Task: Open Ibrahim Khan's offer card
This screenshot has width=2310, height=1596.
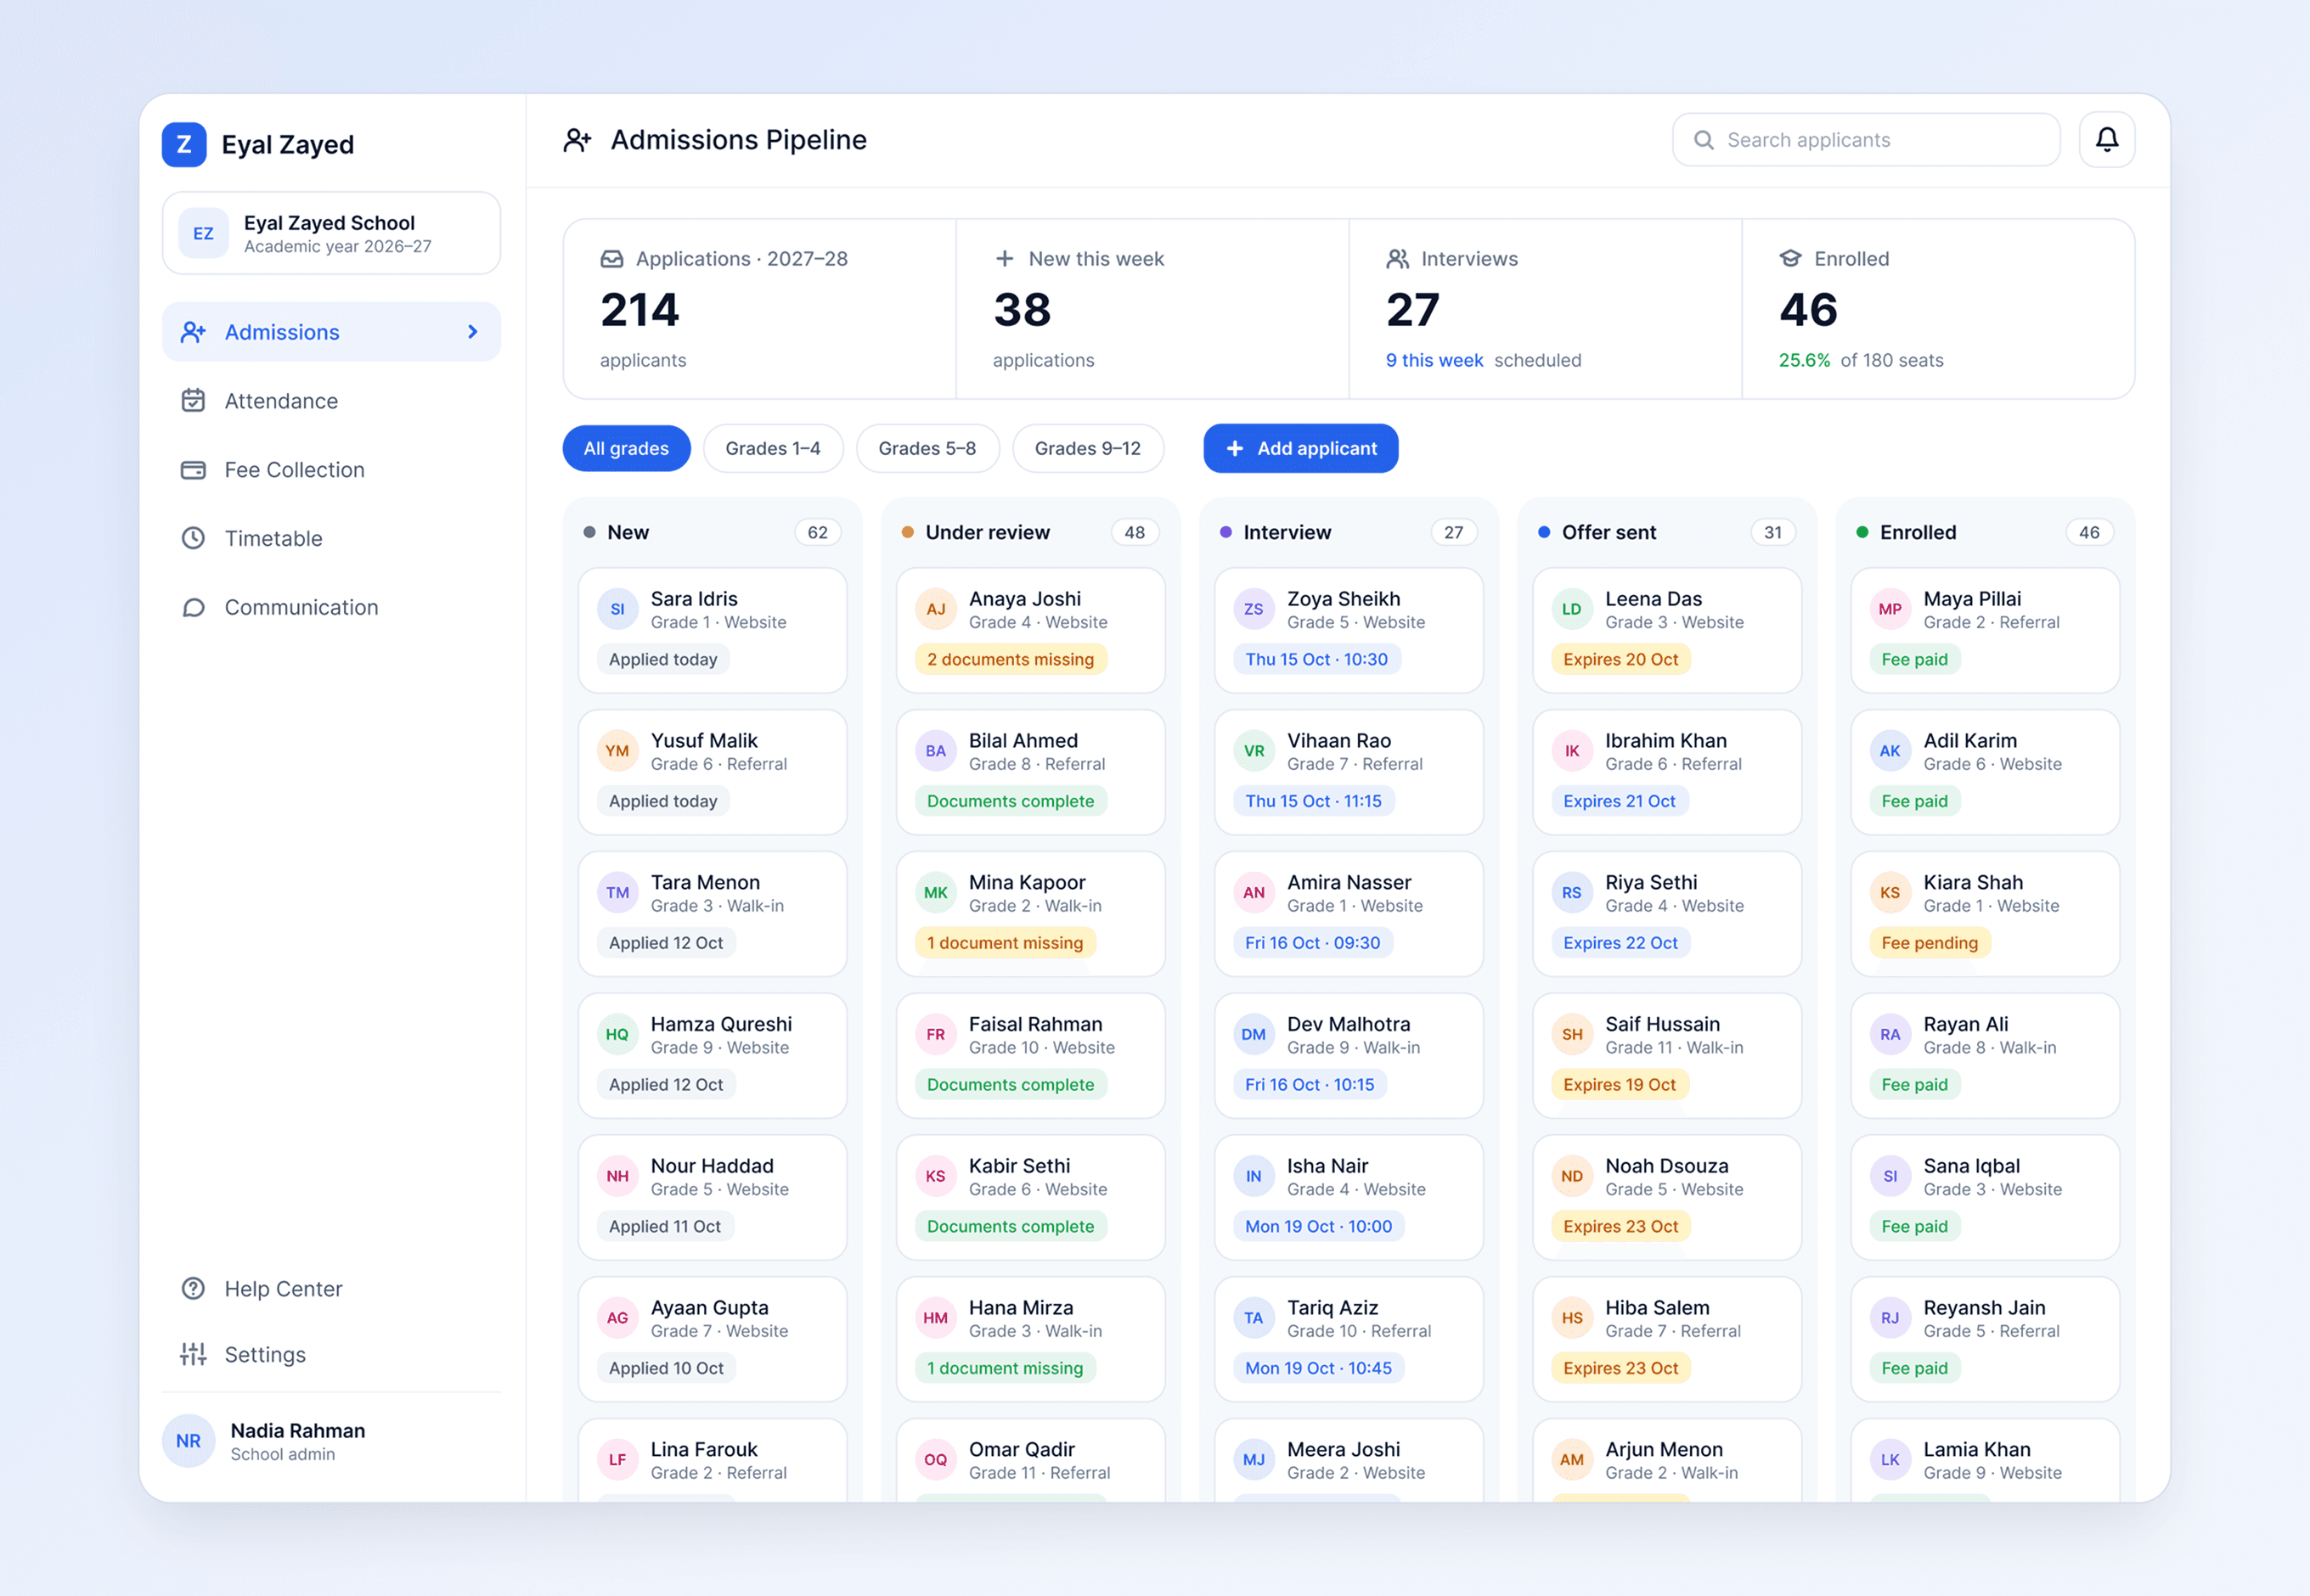Action: tap(1667, 773)
